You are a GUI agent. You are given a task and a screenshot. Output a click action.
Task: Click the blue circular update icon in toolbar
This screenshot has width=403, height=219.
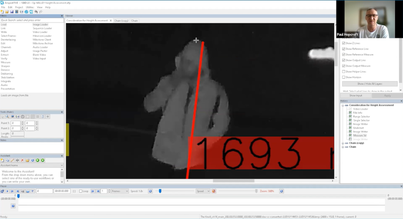point(26,12)
